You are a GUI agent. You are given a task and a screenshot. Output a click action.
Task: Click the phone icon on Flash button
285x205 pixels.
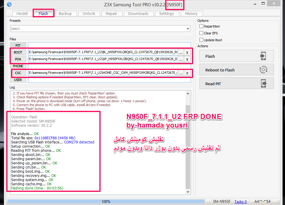tap(263, 56)
